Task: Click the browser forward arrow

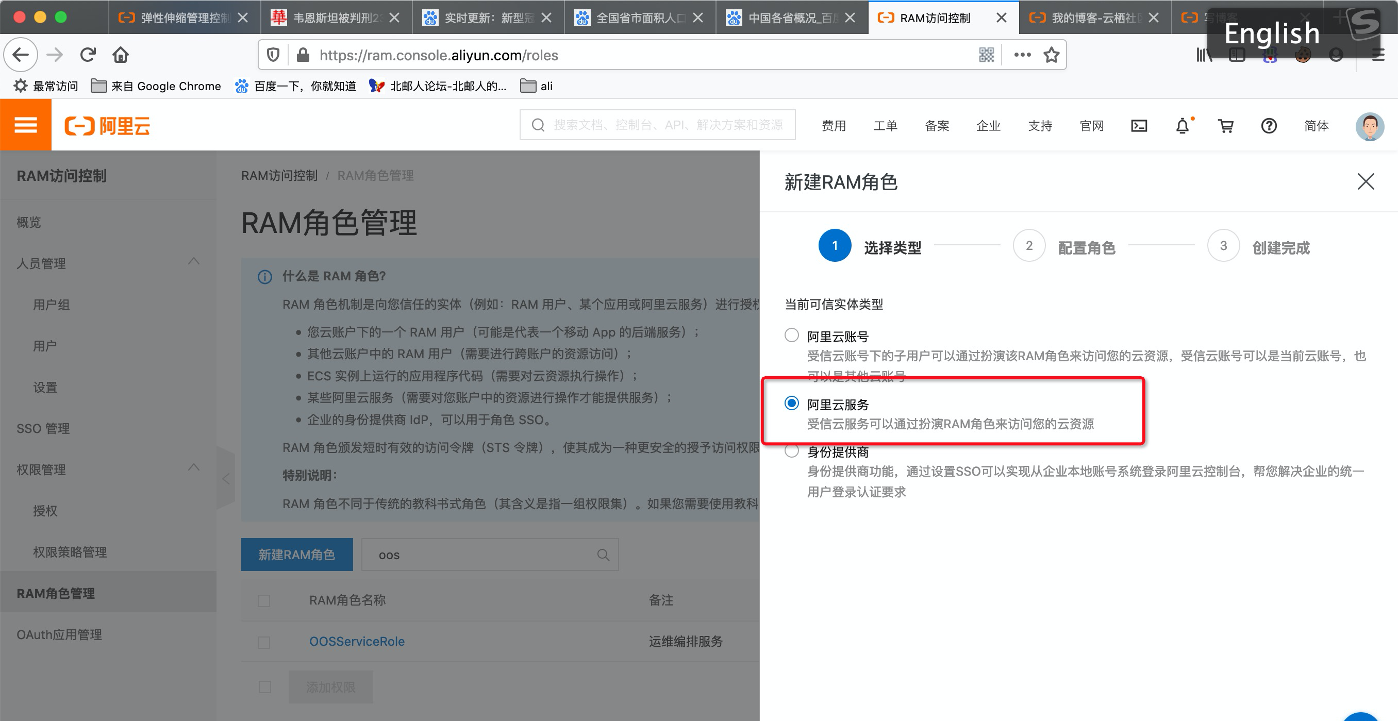Action: 55,55
